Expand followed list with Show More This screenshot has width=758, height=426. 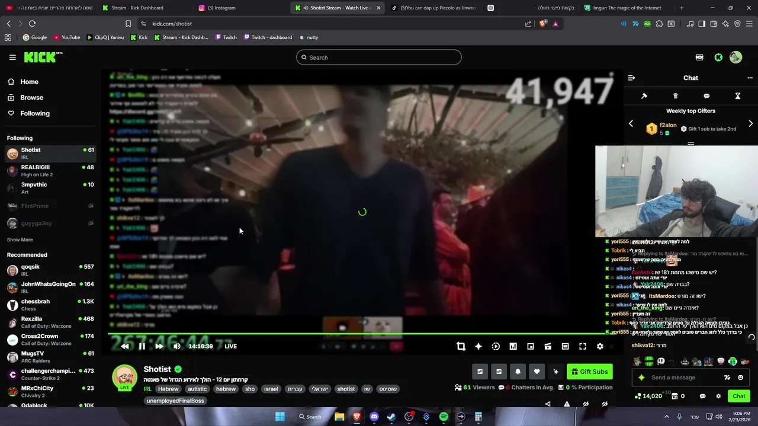[x=20, y=240]
